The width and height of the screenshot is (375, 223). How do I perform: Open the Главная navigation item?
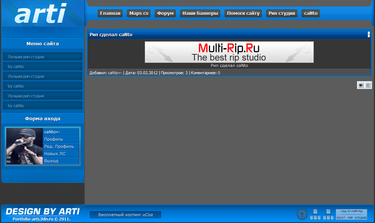click(x=110, y=13)
